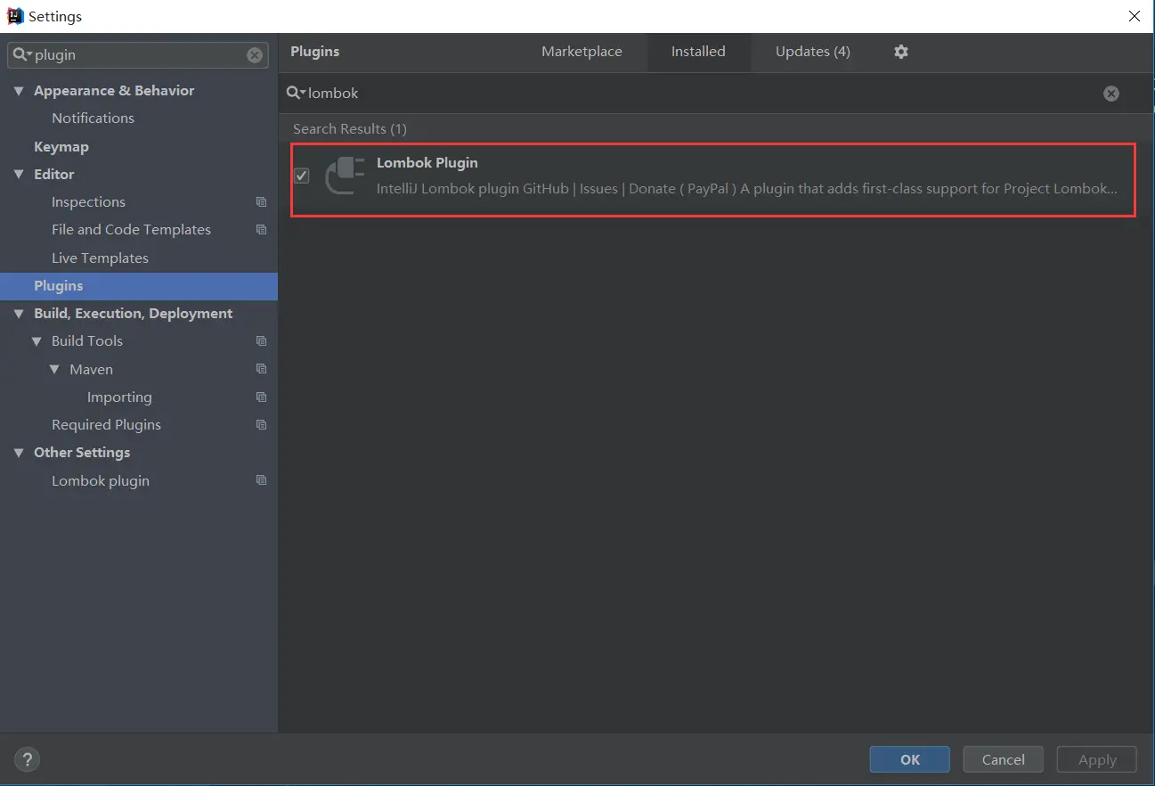
Task: Open the plugins gear settings menu
Action: (x=901, y=52)
